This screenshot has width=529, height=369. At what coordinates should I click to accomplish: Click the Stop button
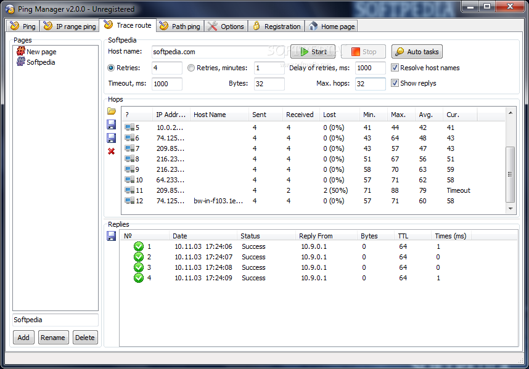tap(364, 52)
